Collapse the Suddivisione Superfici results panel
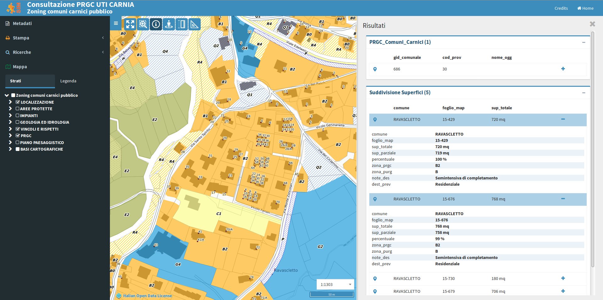The height and width of the screenshot is (300, 603). pos(584,93)
